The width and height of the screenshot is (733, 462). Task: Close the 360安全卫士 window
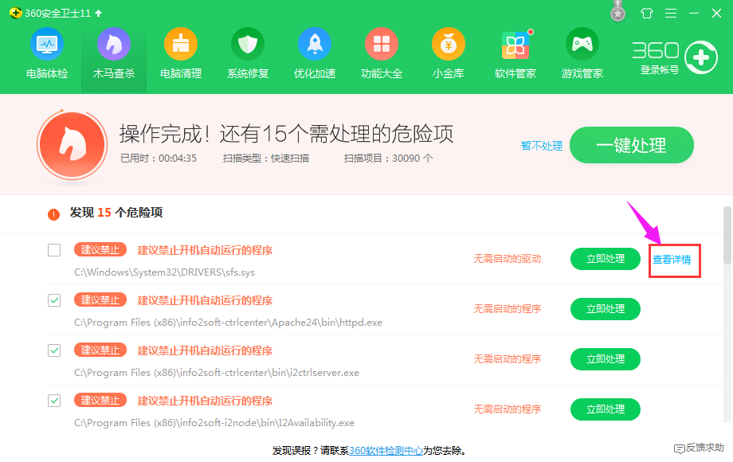pos(716,13)
